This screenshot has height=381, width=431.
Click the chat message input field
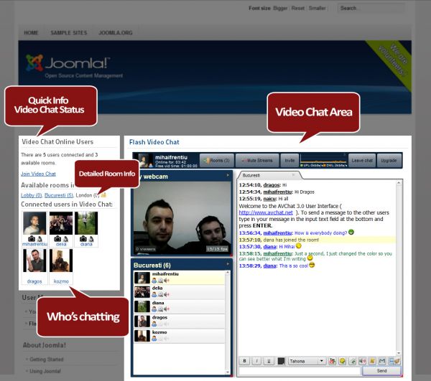[300, 371]
